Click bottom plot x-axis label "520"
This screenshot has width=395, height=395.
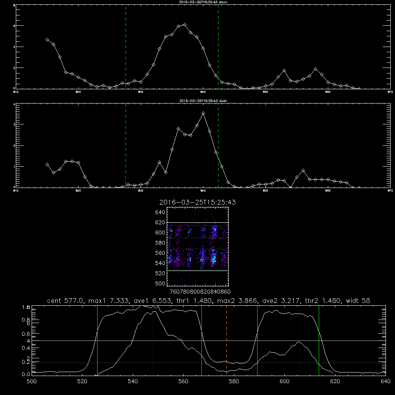coord(82,381)
